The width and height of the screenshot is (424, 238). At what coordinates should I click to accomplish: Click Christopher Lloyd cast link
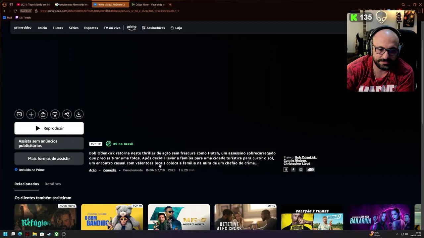tap(297, 164)
